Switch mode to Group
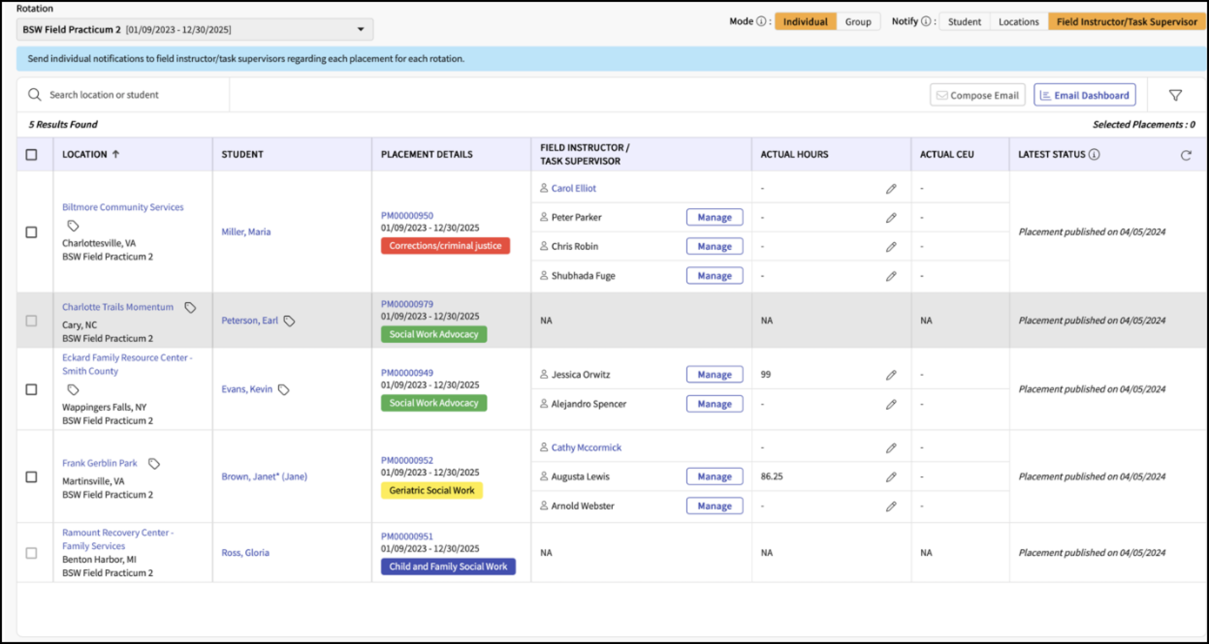Viewport: 1209px width, 644px height. [x=858, y=22]
